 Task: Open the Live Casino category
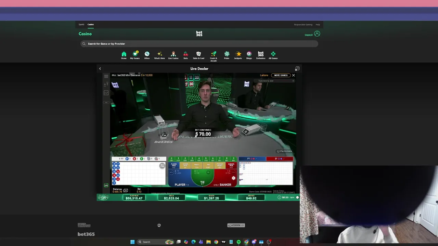coord(173,55)
